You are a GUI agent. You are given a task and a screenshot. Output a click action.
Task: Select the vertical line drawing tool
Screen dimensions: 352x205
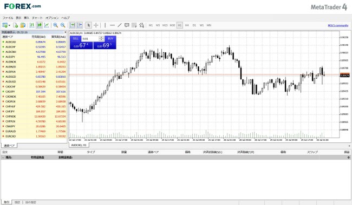[105, 25]
